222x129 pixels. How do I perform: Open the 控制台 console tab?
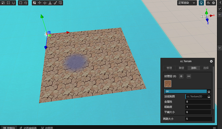point(9,128)
